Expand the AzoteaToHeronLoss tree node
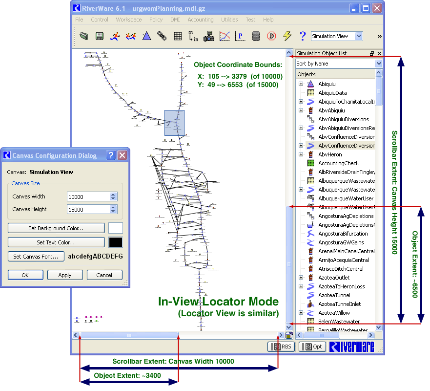The height and width of the screenshot is (391, 430). (301, 286)
